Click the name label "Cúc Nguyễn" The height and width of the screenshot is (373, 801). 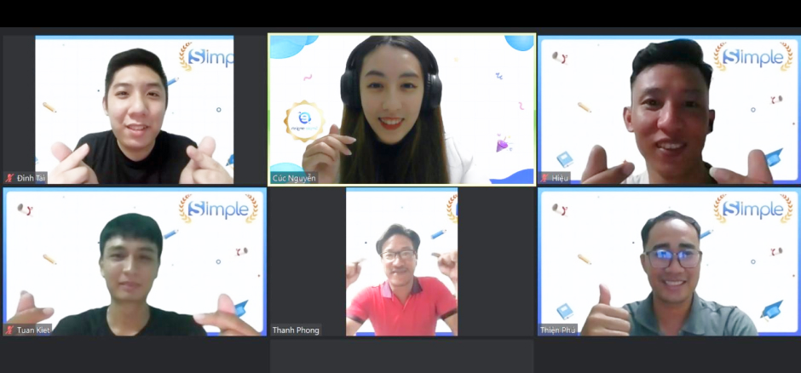click(x=294, y=178)
